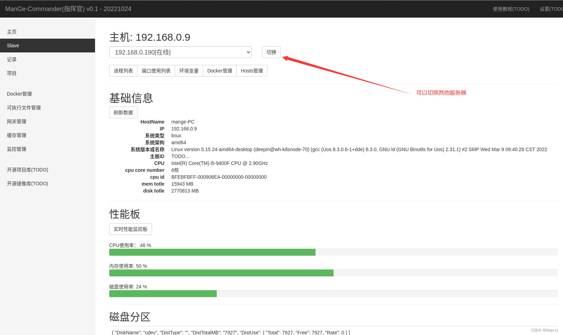This screenshot has height=335, width=563.
Task: Switch to the 进程列表 tab
Action: coord(123,71)
